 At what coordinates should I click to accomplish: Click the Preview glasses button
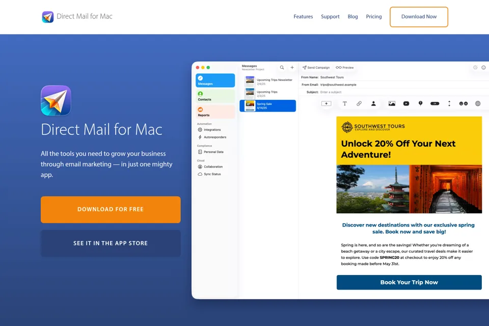pyautogui.click(x=345, y=67)
